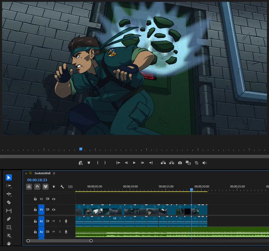Play the sequence in the monitor
Viewport: 269px width, 251px height.
[x=134, y=163]
